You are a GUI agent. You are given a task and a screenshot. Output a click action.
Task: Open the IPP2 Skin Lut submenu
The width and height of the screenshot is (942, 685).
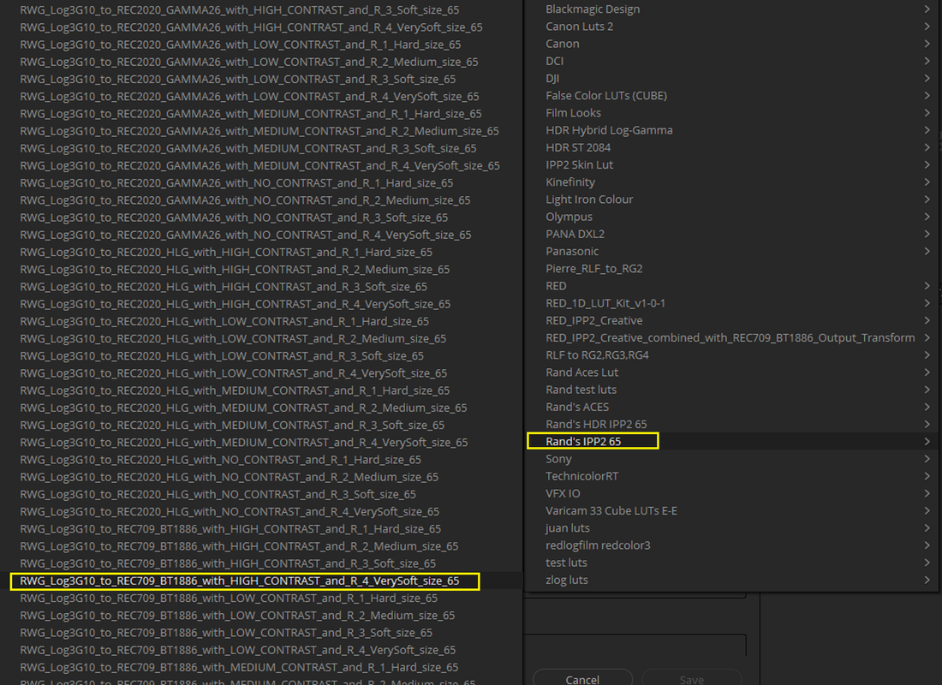pyautogui.click(x=731, y=164)
